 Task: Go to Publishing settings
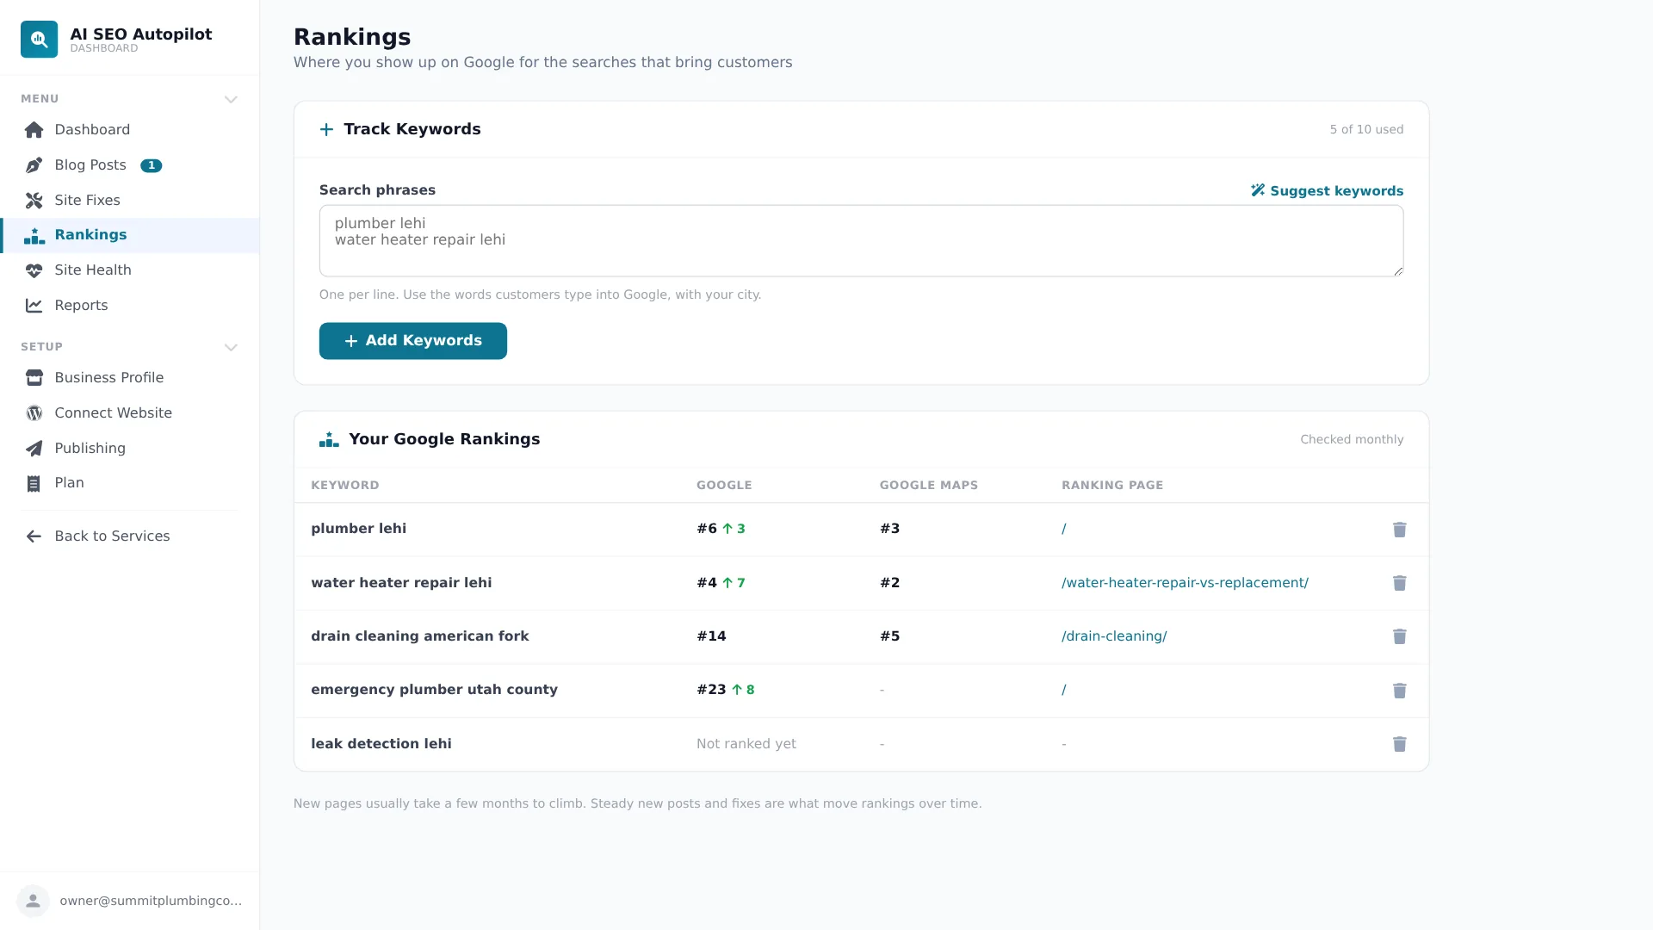point(130,449)
